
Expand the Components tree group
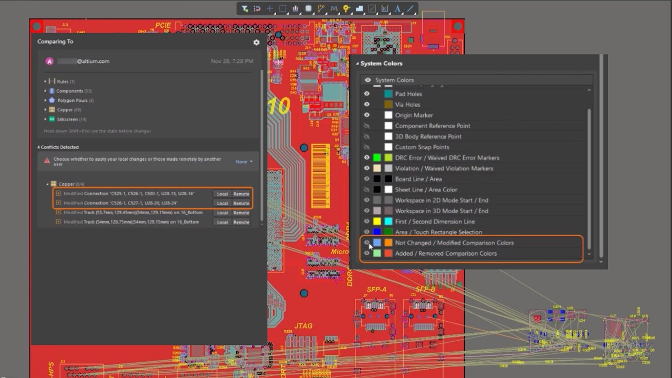pos(46,91)
